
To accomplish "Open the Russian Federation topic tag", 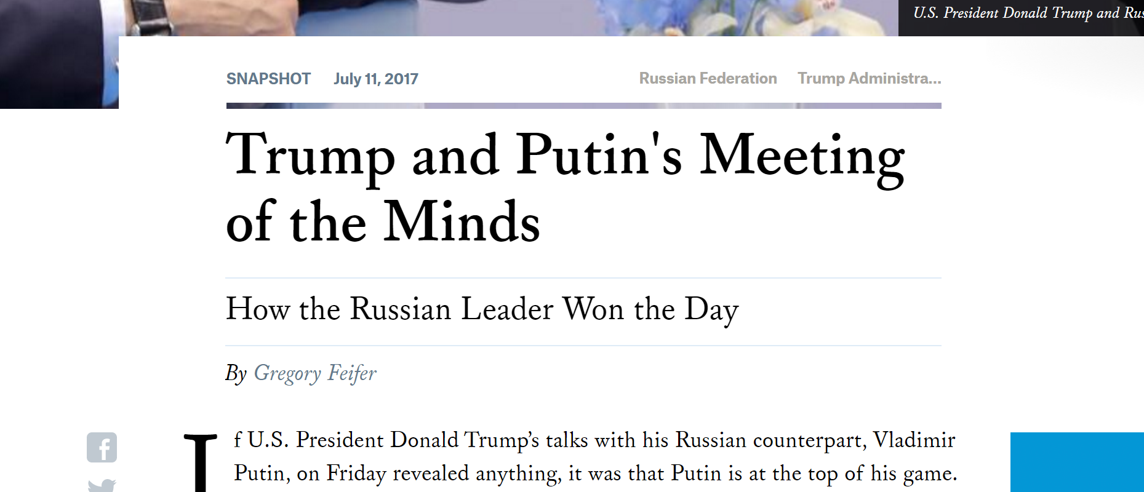I will coord(708,78).
